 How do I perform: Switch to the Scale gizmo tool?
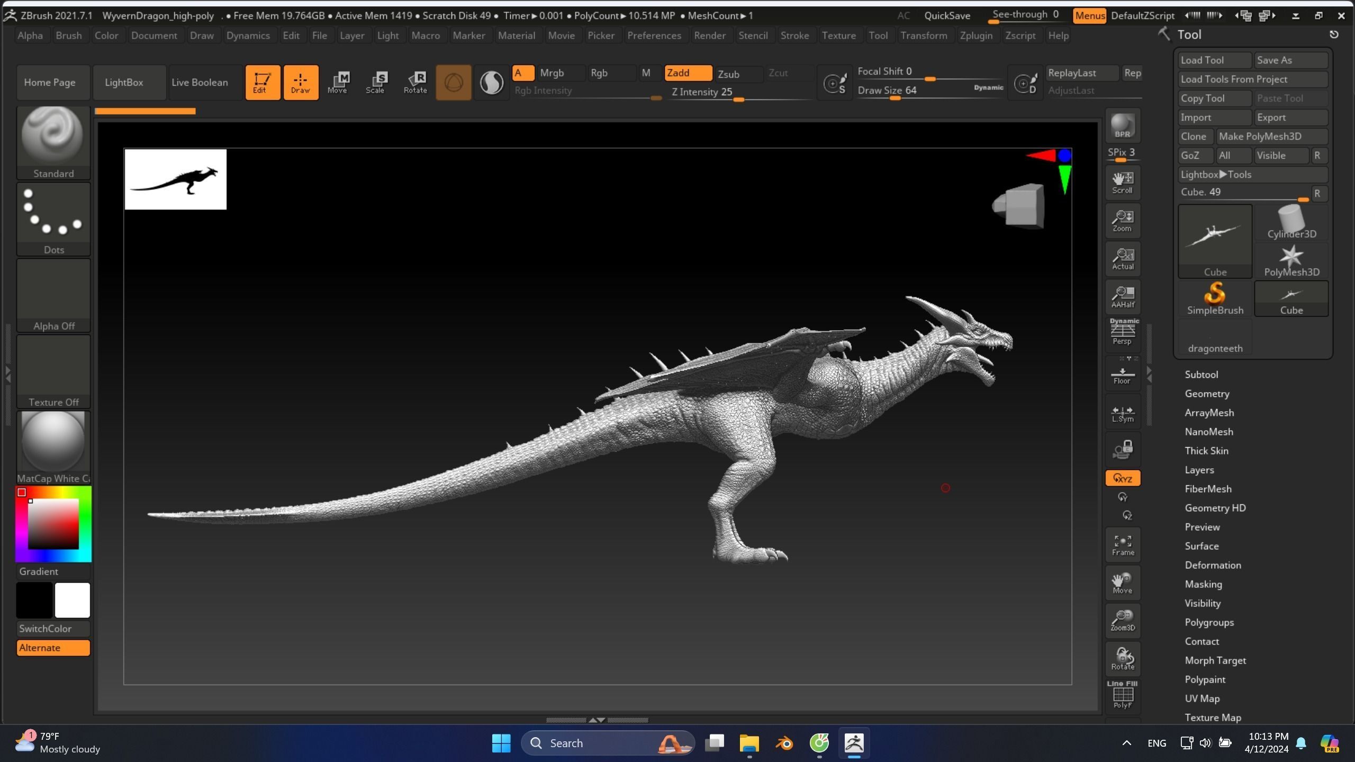[376, 83]
